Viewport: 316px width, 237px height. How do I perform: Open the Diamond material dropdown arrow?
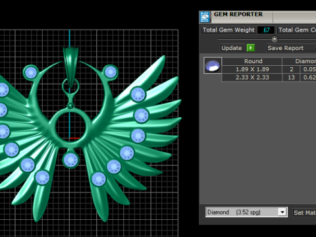click(x=282, y=212)
